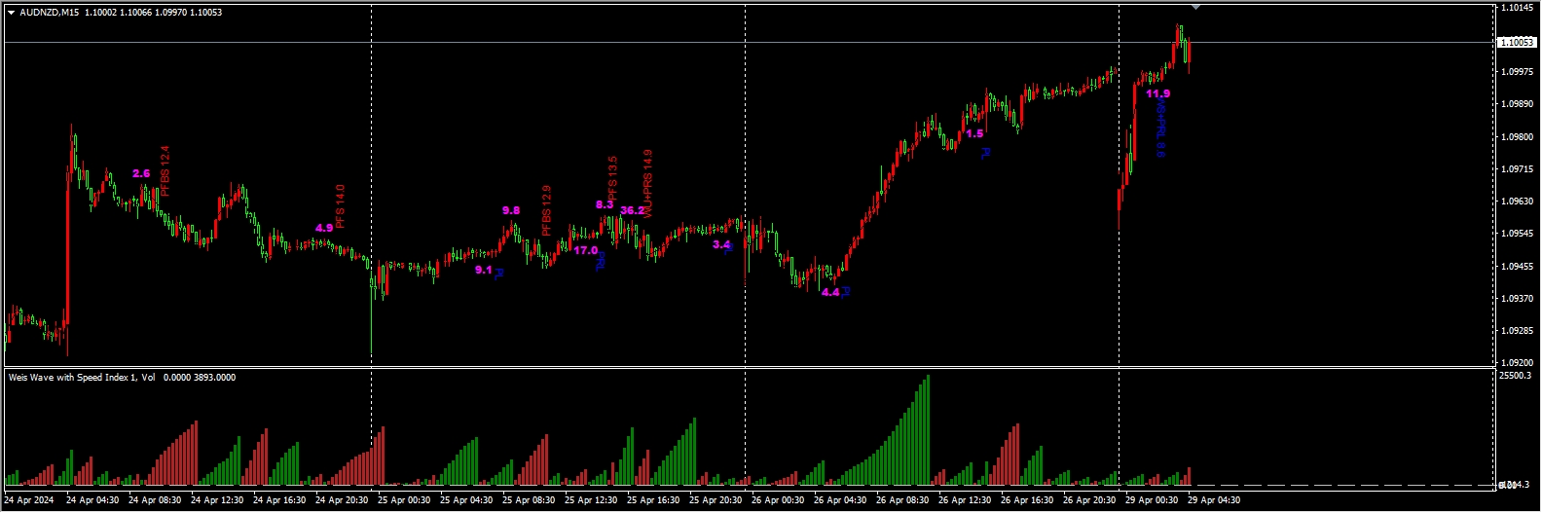Click the OHLC values 1.10002 1.10066 1.09970 1.10053
The height and width of the screenshot is (513, 1542).
tap(153, 13)
